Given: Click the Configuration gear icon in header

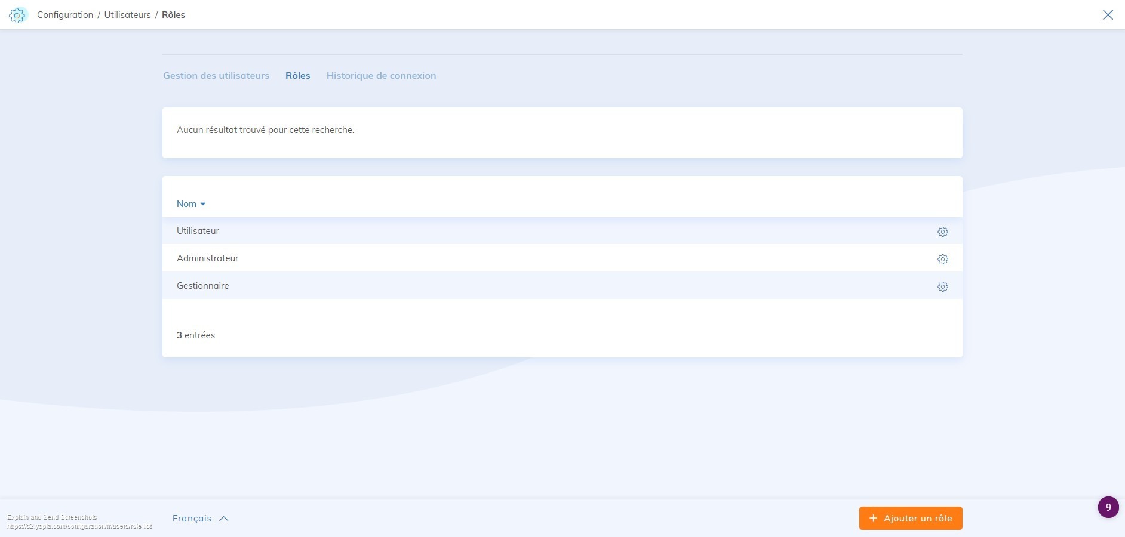Looking at the screenshot, I should [18, 15].
